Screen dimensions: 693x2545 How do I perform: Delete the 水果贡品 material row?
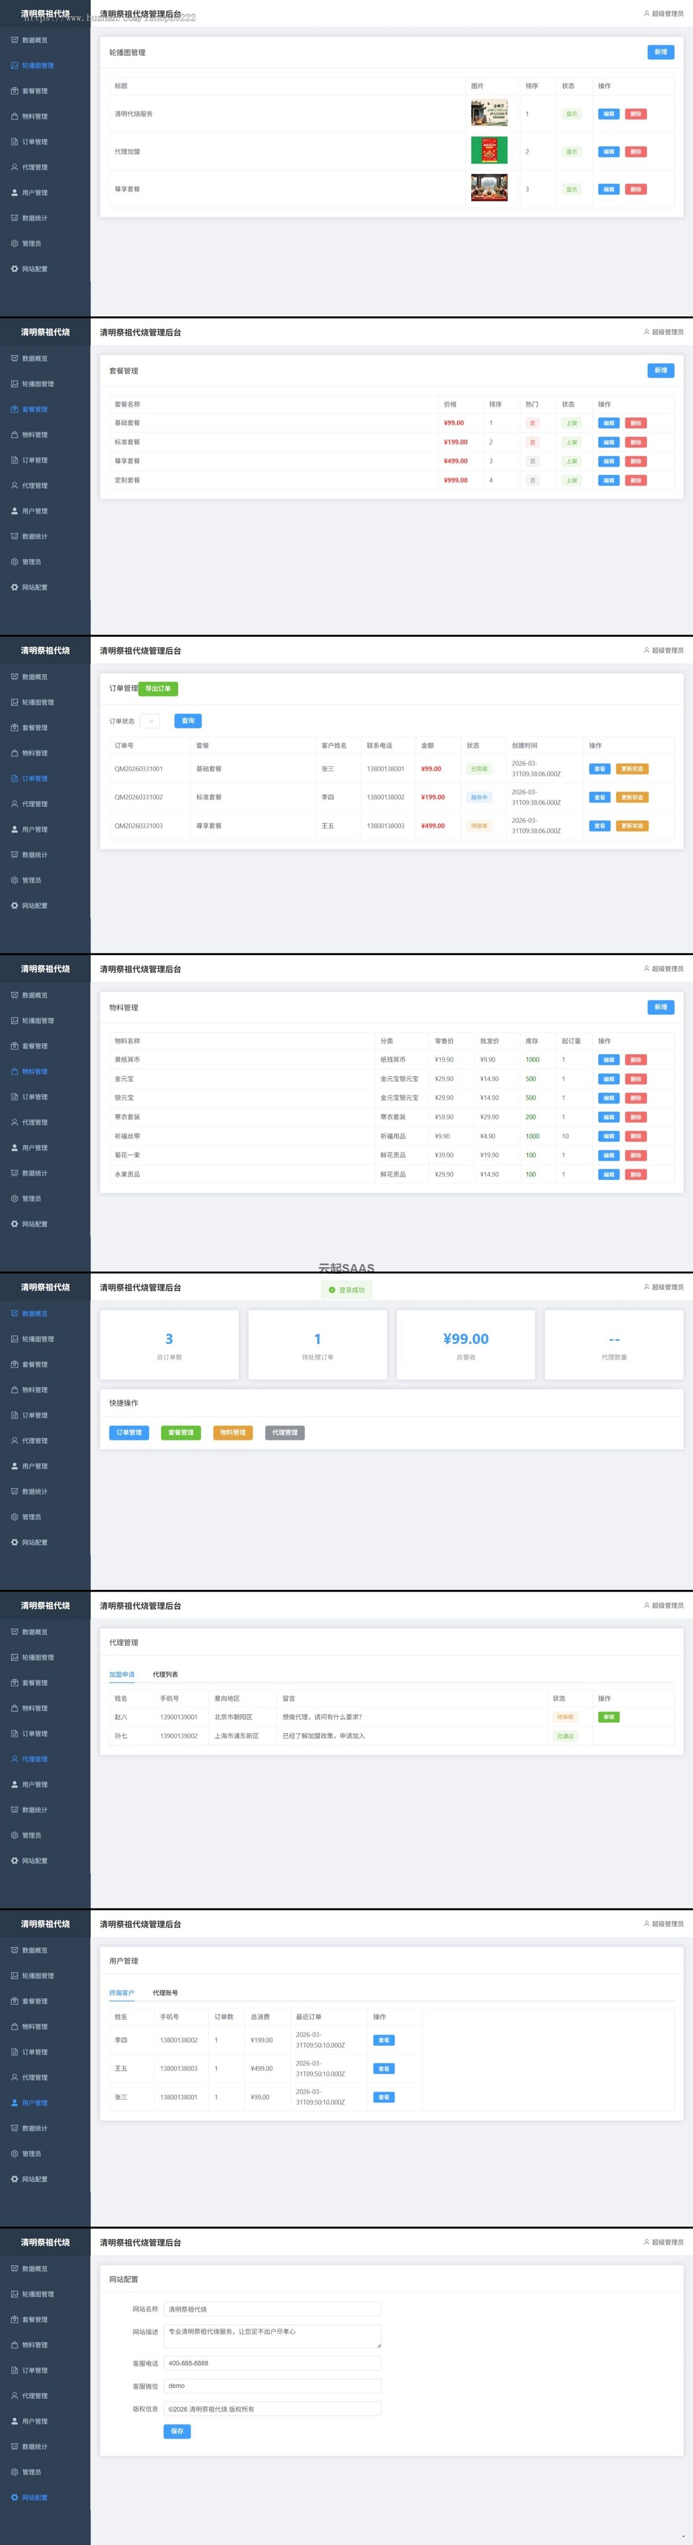click(x=636, y=1175)
